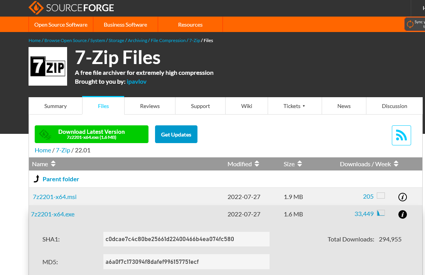This screenshot has width=425, height=275.
Task: Visit the ipavlov author profile
Action: click(x=137, y=81)
